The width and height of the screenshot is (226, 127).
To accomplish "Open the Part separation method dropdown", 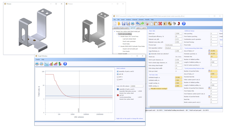I will coord(173,48).
